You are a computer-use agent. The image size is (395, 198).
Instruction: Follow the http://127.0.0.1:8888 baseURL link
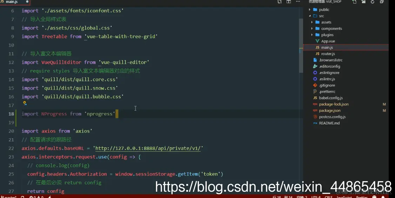tap(148, 148)
